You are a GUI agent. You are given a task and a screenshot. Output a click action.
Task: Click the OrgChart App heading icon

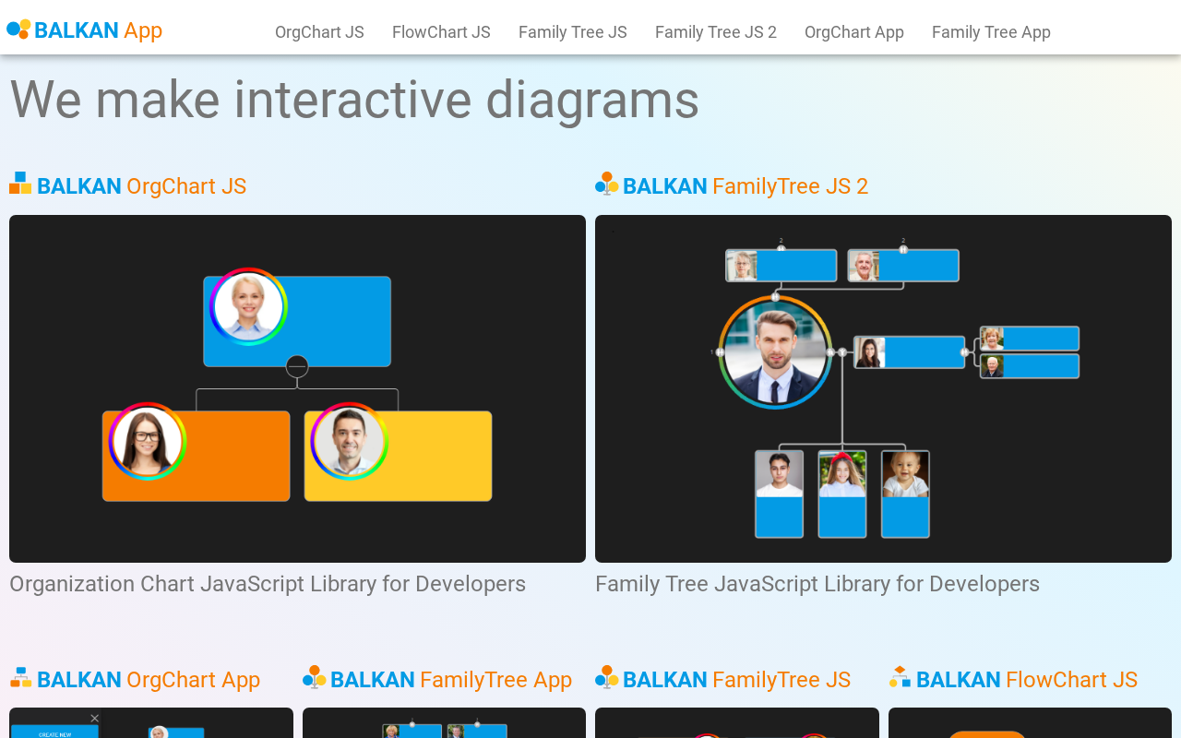tap(20, 677)
